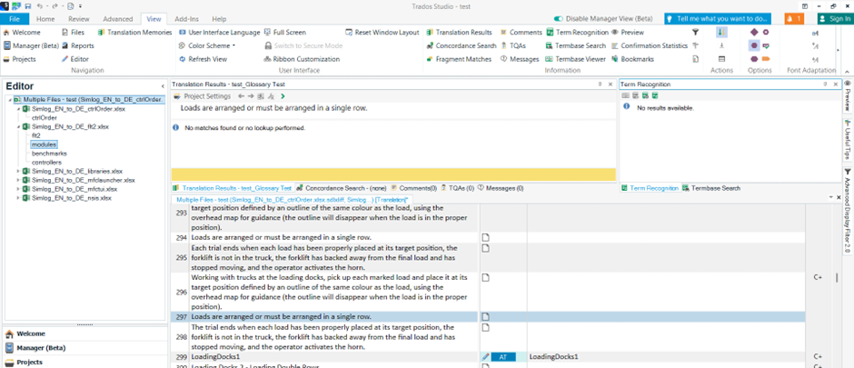Switch to the Review ribbon tab
This screenshot has height=368, width=854.
coord(79,18)
